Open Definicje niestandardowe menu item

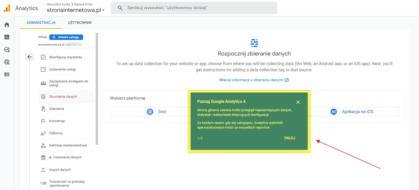click(x=66, y=145)
